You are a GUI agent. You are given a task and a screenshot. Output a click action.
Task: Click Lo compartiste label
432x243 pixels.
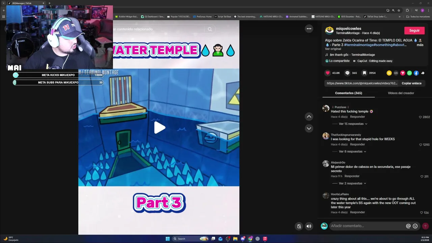(x=337, y=61)
